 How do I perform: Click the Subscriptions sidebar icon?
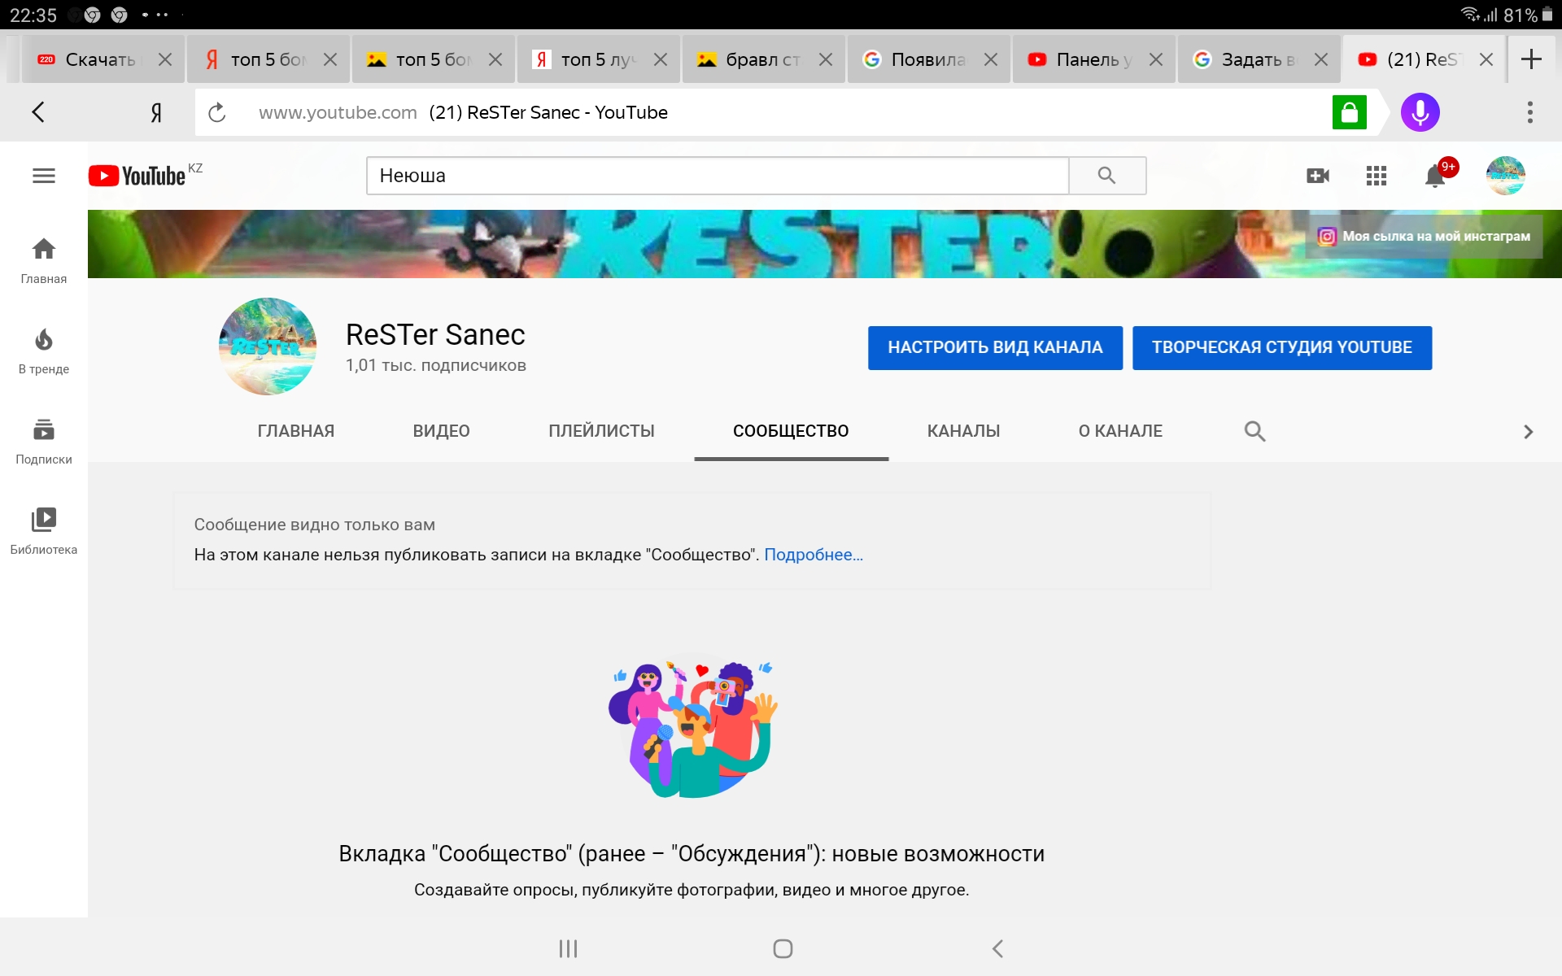[x=44, y=440]
